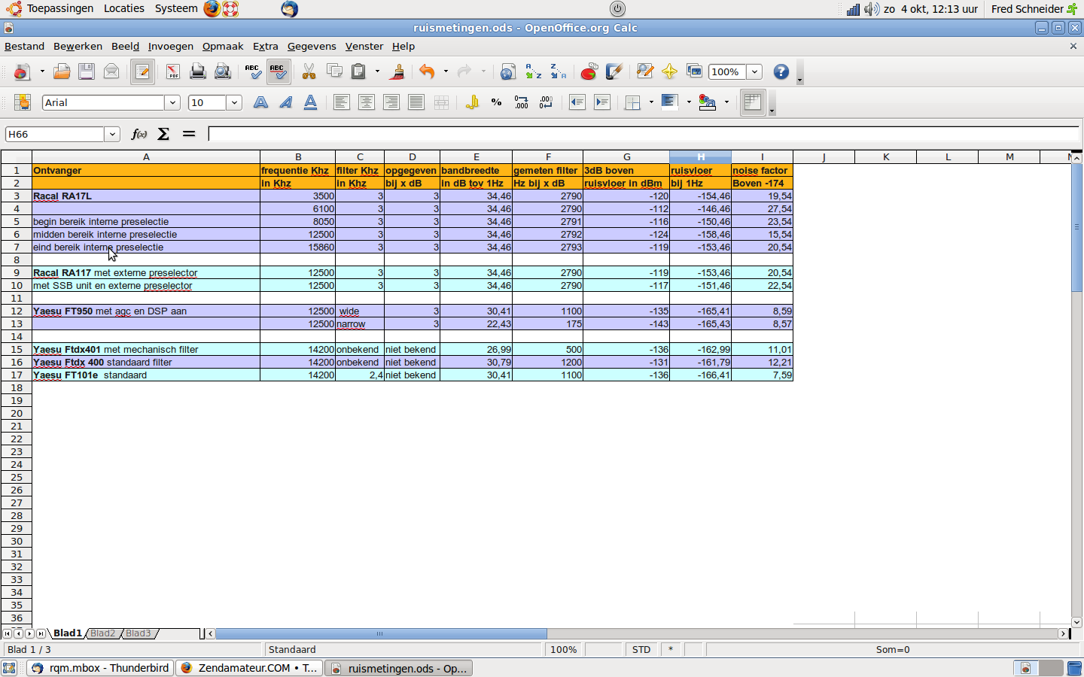The image size is (1084, 677).
Task: Open the Borders dropdown arrow
Action: point(651,102)
